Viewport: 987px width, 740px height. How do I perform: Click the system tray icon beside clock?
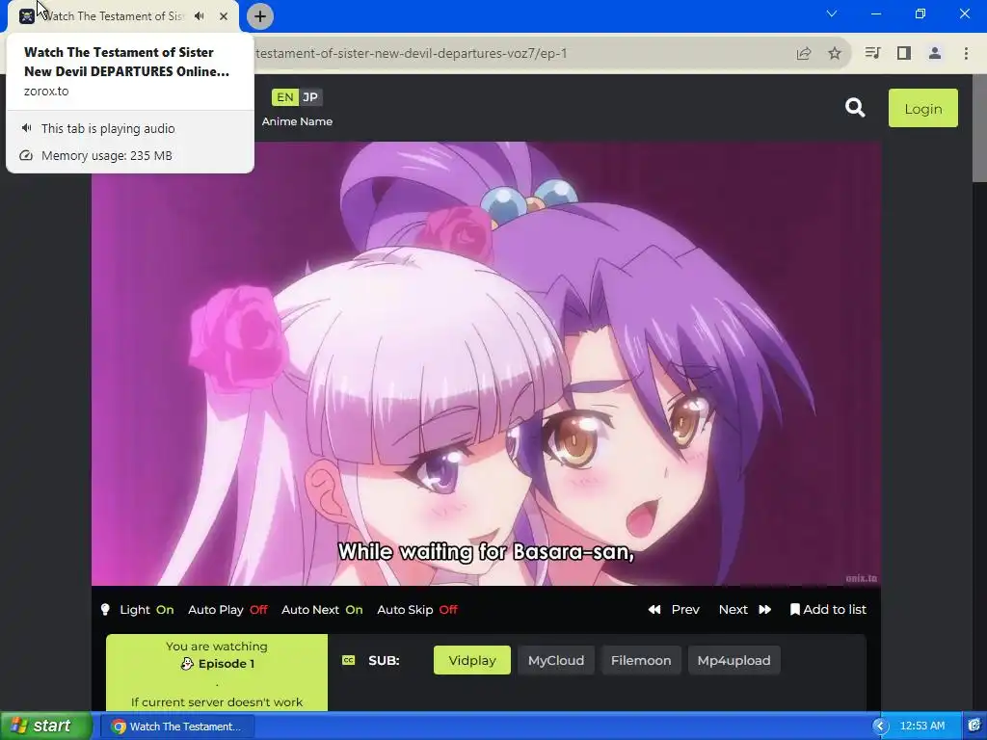[x=974, y=727]
